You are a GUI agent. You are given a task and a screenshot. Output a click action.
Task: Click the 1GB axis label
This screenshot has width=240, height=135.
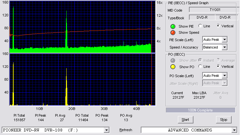tap(39, 109)
